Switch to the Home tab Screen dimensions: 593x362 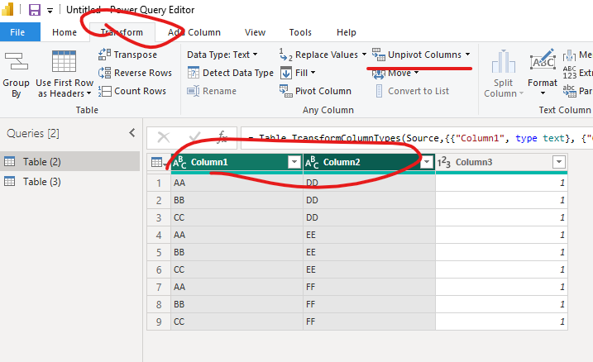point(65,32)
